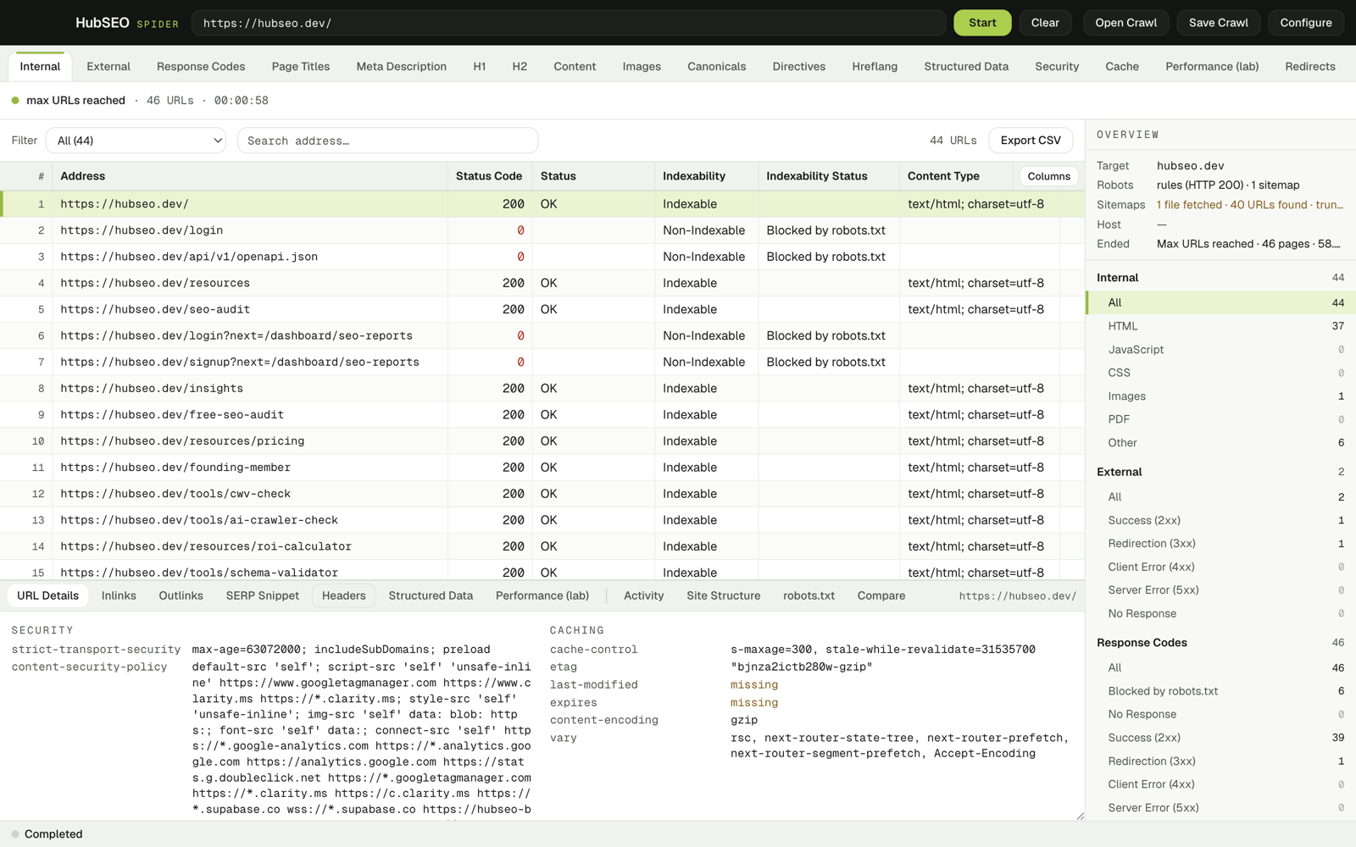
Task: Sort by Status Code column header
Action: tap(489, 176)
